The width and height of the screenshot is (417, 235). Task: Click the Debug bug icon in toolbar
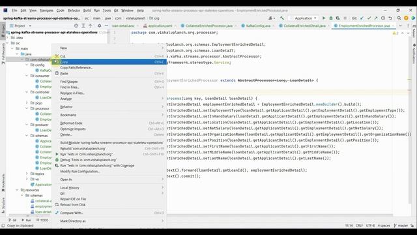[331, 18]
